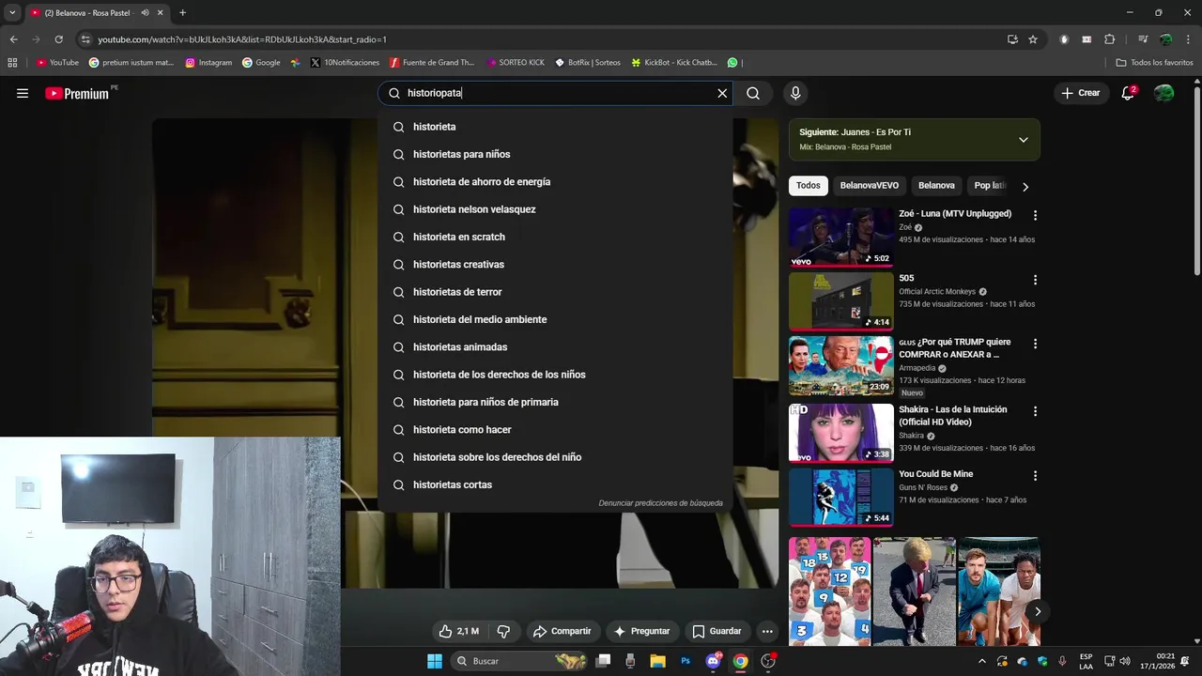This screenshot has height=676, width=1202.
Task: Open options for Shakira video
Action: (1035, 411)
